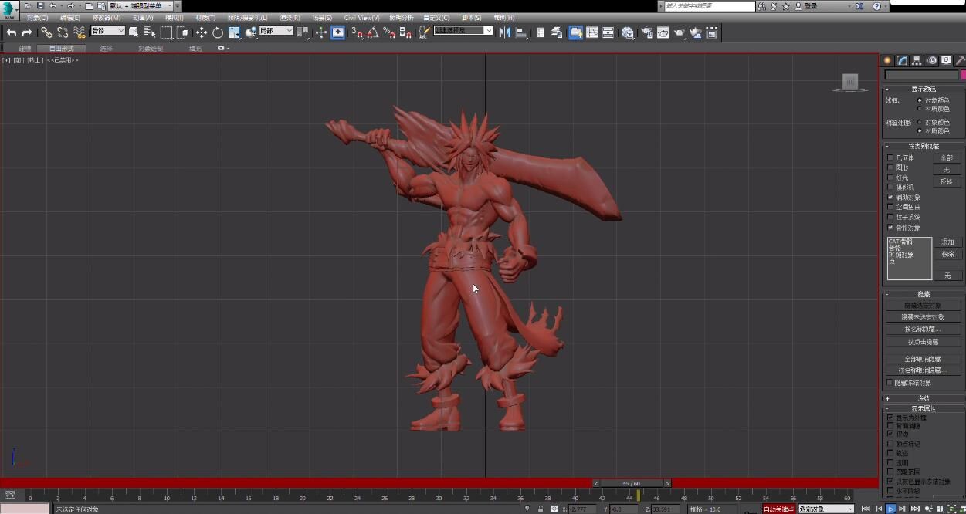Open the Civil View(V) menu
Viewport: 966px width, 514px height.
coord(361,18)
